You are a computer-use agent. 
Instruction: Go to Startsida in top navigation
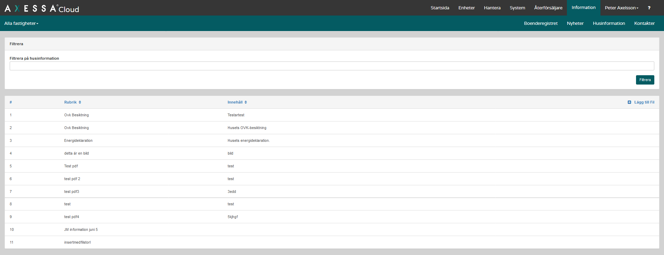440,8
